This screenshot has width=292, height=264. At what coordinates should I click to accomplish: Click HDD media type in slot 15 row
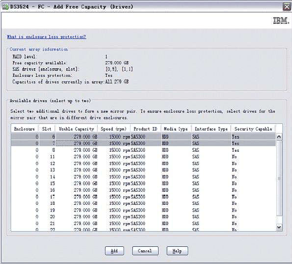click(x=165, y=184)
